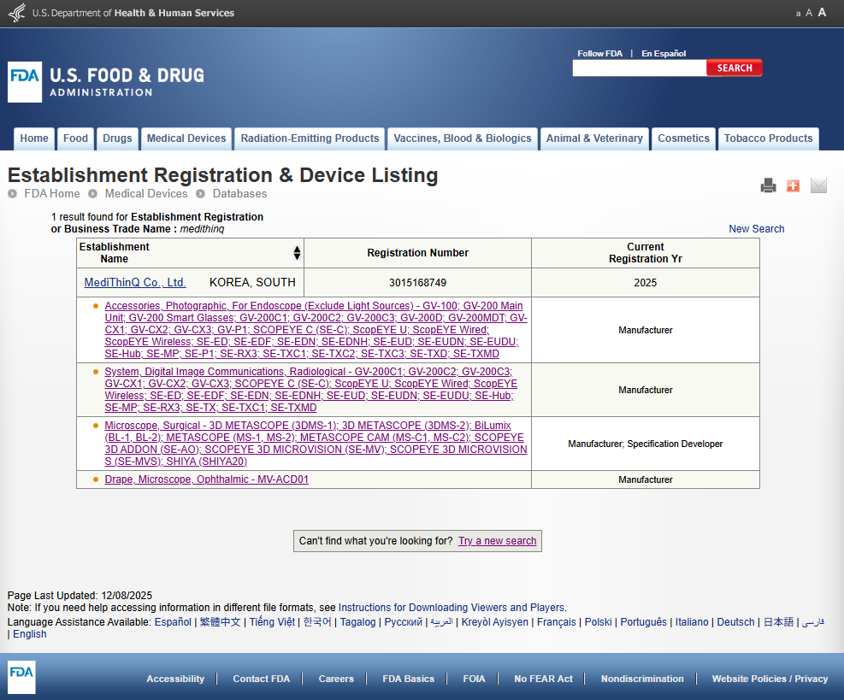Click the FDA icon in the footer
This screenshot has width=844, height=700.
pyautogui.click(x=21, y=678)
